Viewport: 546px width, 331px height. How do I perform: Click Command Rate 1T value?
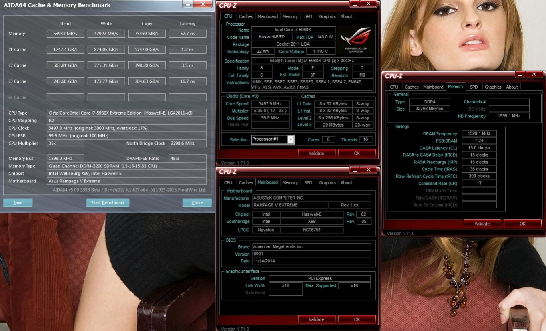tap(479, 183)
